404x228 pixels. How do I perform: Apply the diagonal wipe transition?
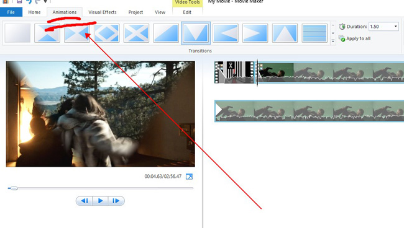click(x=166, y=33)
